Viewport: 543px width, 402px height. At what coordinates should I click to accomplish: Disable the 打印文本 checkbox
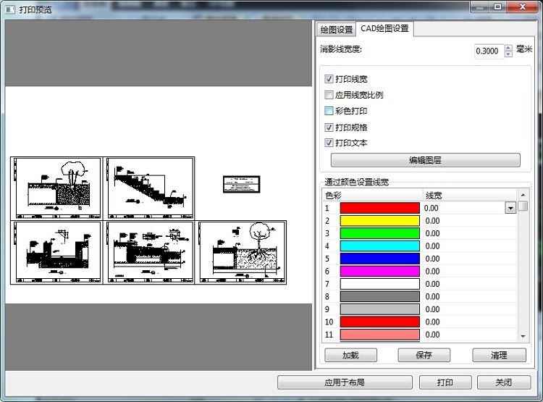tap(329, 143)
